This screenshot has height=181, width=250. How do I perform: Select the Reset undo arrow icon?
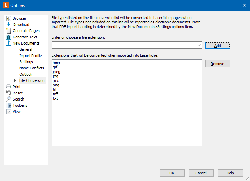(x=9, y=93)
